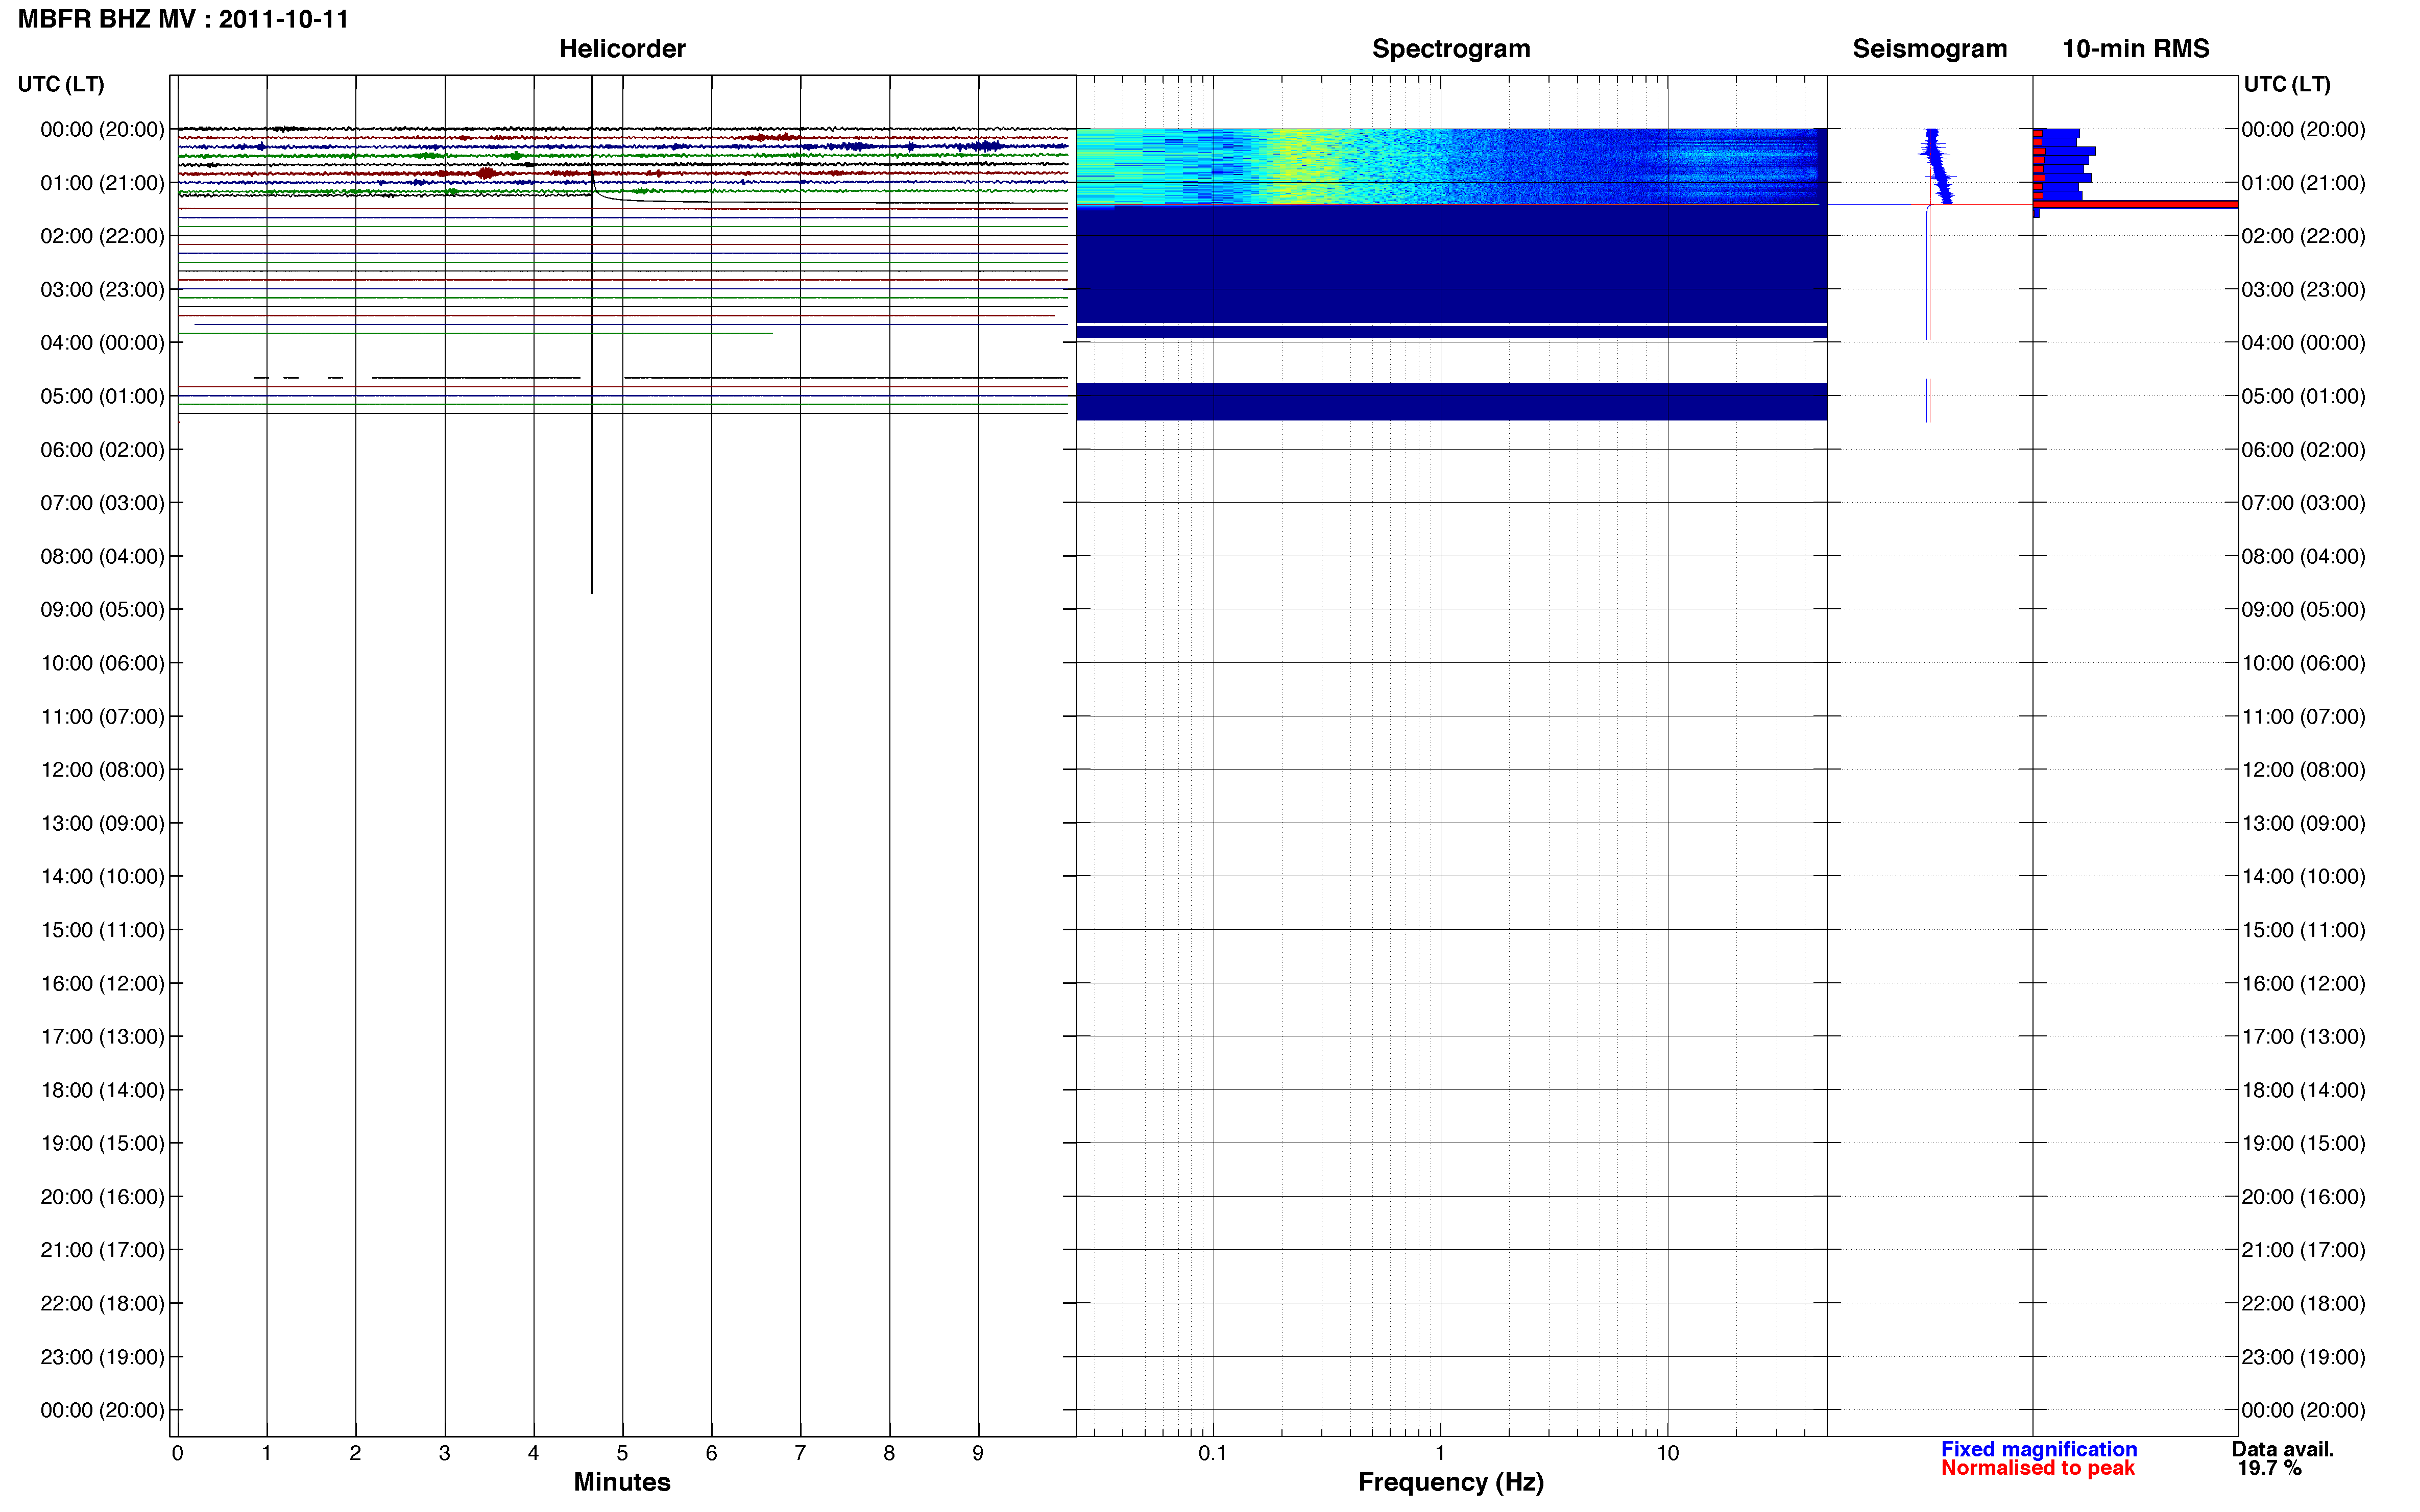Screen dimensions: 2420x1512
Task: Click the plot title MBFR BHZ MV : 2011-10-11
Action: (183, 19)
